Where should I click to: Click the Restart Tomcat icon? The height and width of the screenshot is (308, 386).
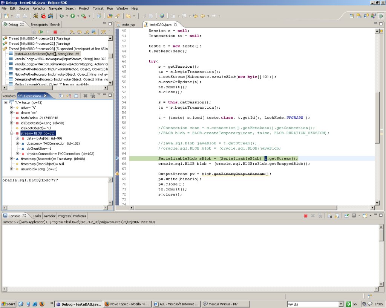point(51,16)
